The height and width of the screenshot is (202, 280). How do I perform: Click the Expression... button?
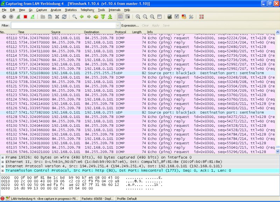[130, 26]
